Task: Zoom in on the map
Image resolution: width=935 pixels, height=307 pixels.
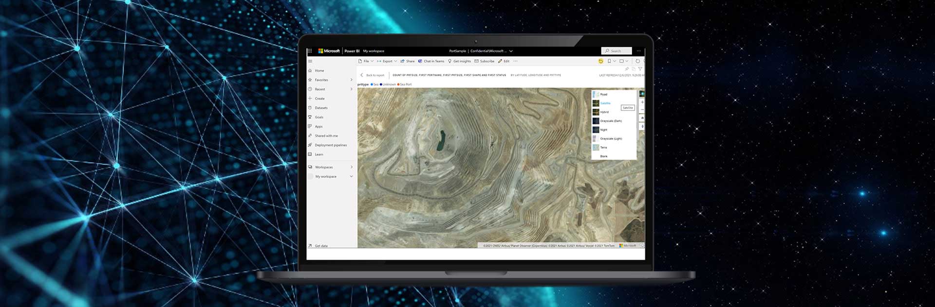Action: click(x=642, y=102)
